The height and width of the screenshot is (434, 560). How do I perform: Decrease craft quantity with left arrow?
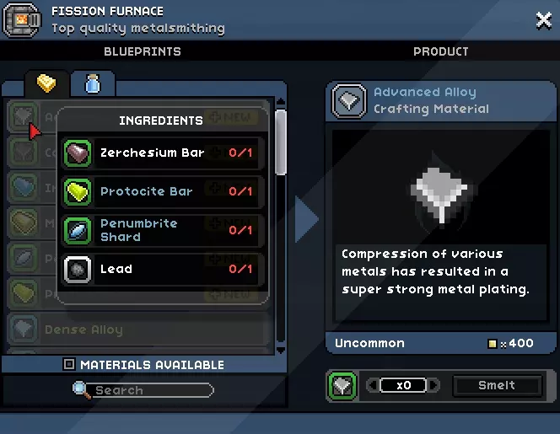tap(373, 385)
